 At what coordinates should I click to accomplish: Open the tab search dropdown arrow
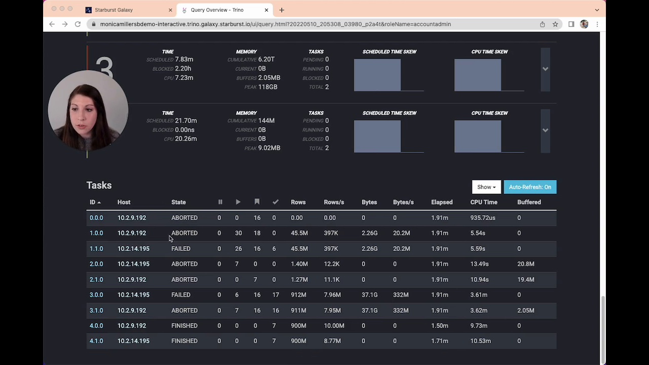(x=597, y=10)
